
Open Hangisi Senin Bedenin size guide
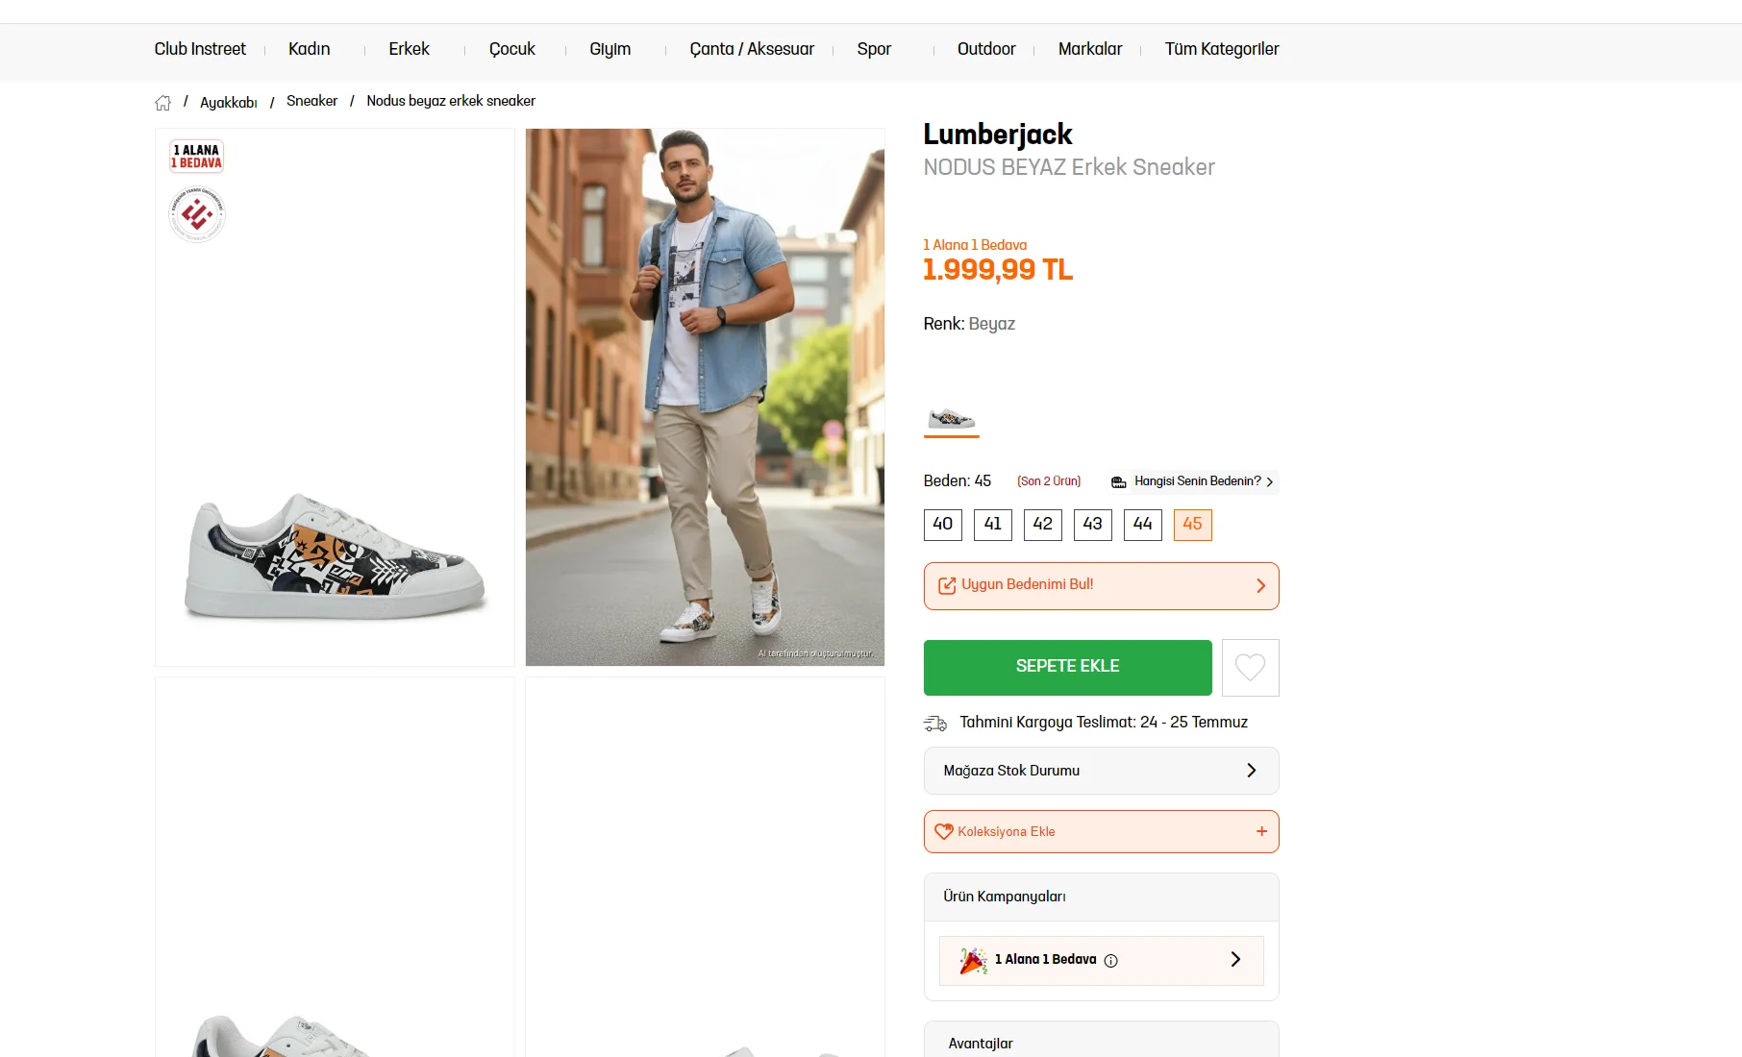pos(1193,481)
